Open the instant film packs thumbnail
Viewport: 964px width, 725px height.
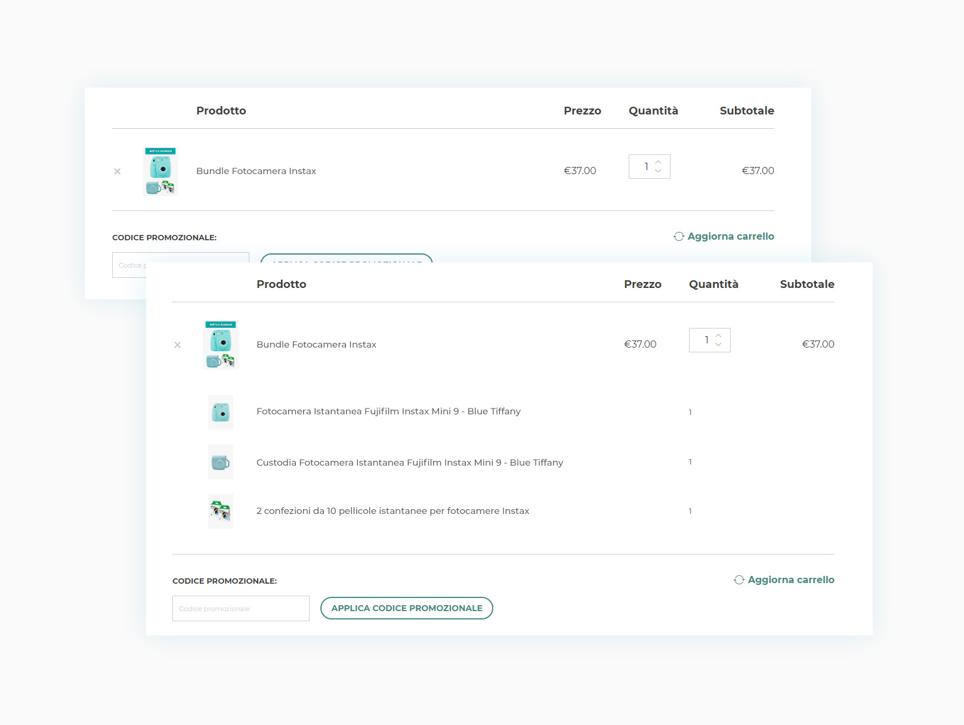(x=220, y=511)
